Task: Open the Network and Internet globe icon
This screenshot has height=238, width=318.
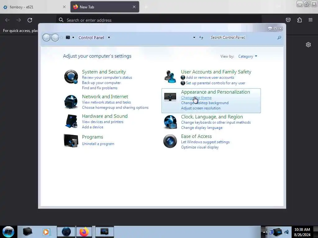Action: [x=71, y=102]
